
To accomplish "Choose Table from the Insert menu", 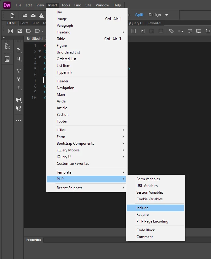I will click(x=87, y=39).
